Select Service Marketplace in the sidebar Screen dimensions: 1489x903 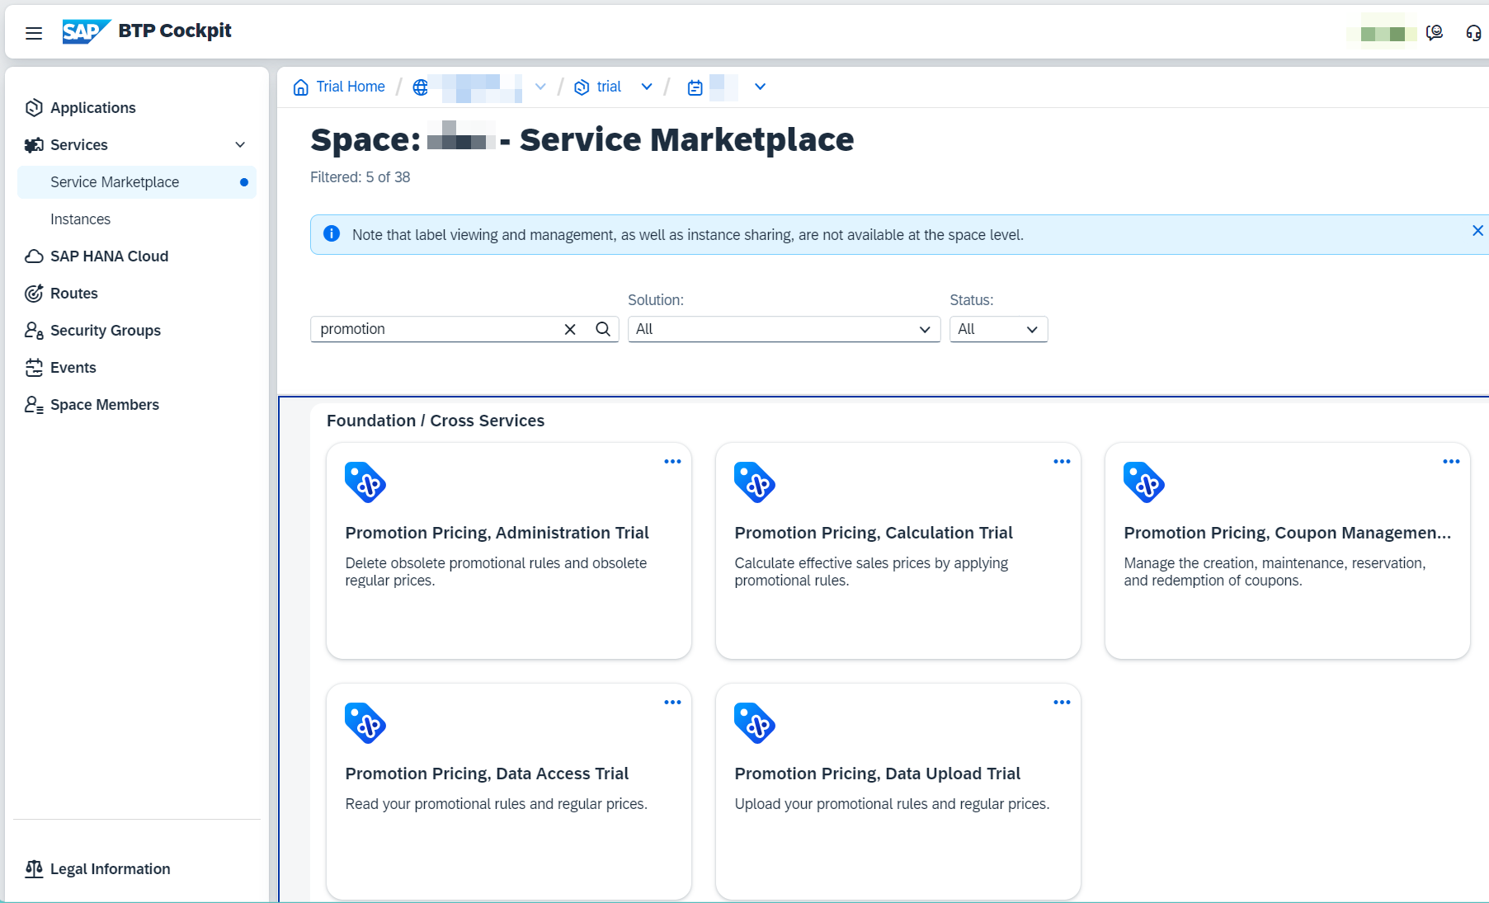coord(137,182)
